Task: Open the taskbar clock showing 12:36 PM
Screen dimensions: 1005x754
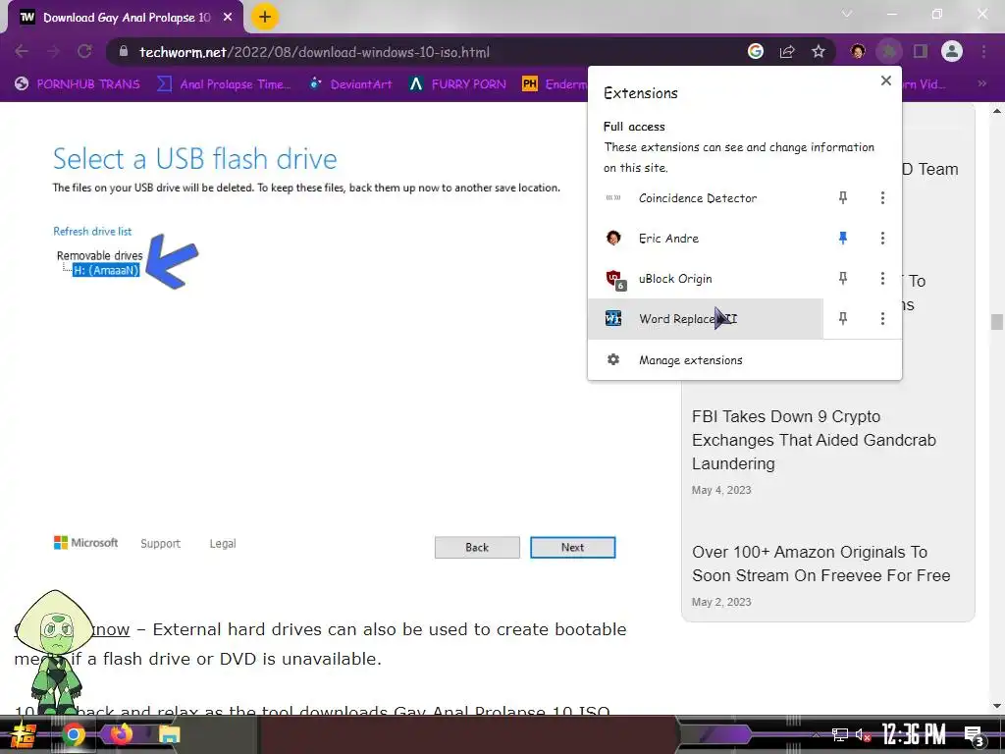Action: (x=914, y=734)
